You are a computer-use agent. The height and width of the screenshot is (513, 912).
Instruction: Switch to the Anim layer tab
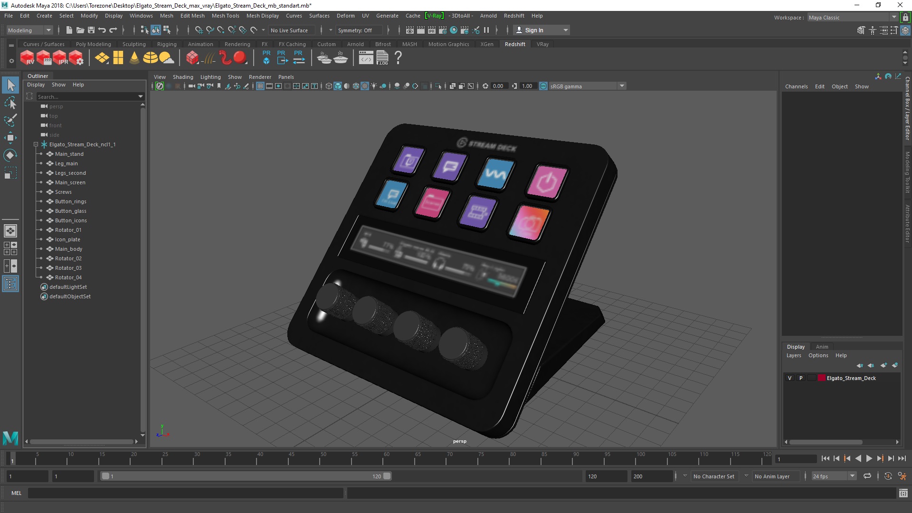pos(822,347)
